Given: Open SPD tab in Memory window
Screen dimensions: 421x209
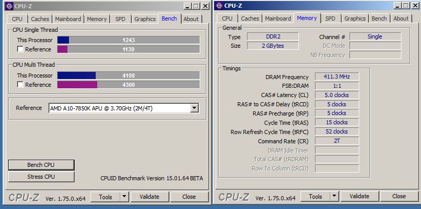Looking at the screenshot, I should tap(330, 18).
